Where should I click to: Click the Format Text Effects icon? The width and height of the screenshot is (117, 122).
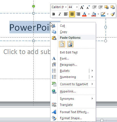coord(54,112)
